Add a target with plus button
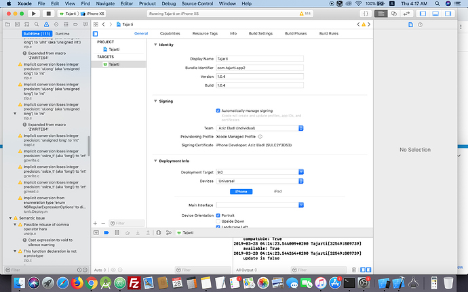 pyautogui.click(x=95, y=223)
